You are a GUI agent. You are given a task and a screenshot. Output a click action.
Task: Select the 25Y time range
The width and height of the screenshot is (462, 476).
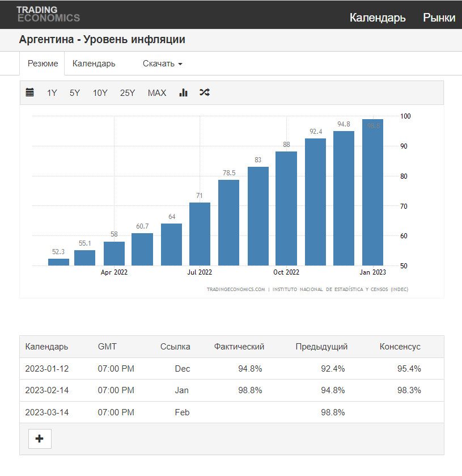128,93
